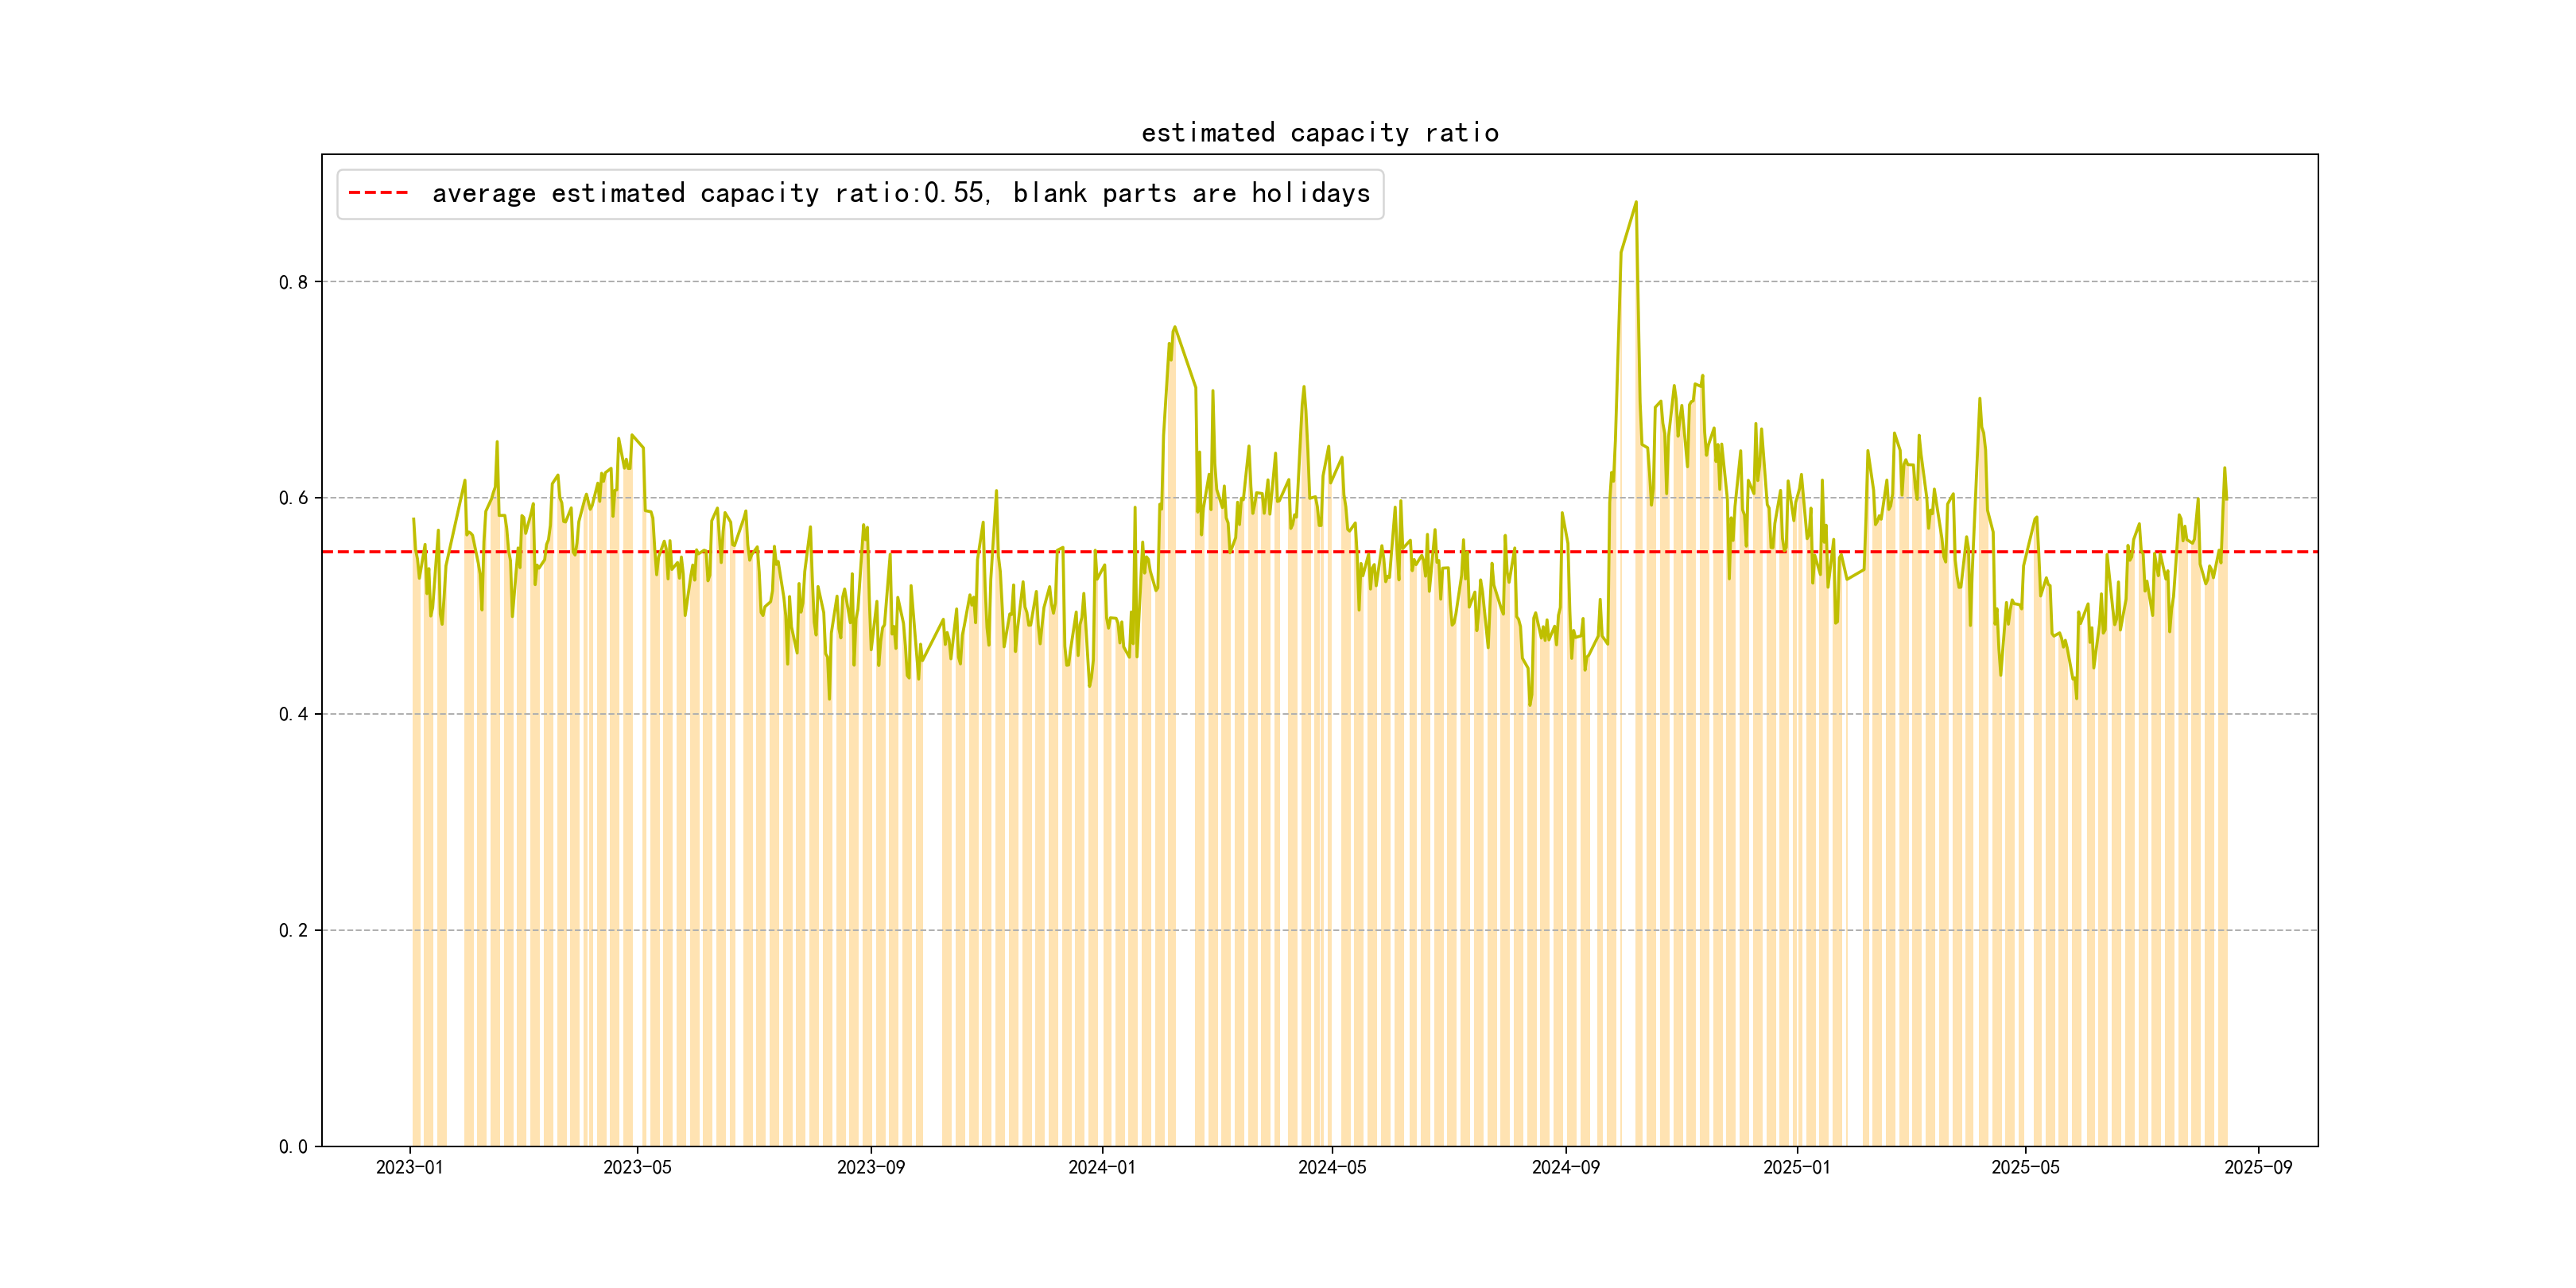Click the February 2024 peak near 0.75

click(x=1174, y=327)
